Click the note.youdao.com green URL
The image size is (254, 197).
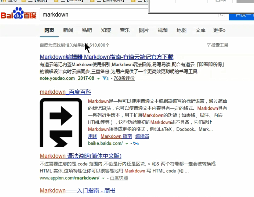pos(57,78)
